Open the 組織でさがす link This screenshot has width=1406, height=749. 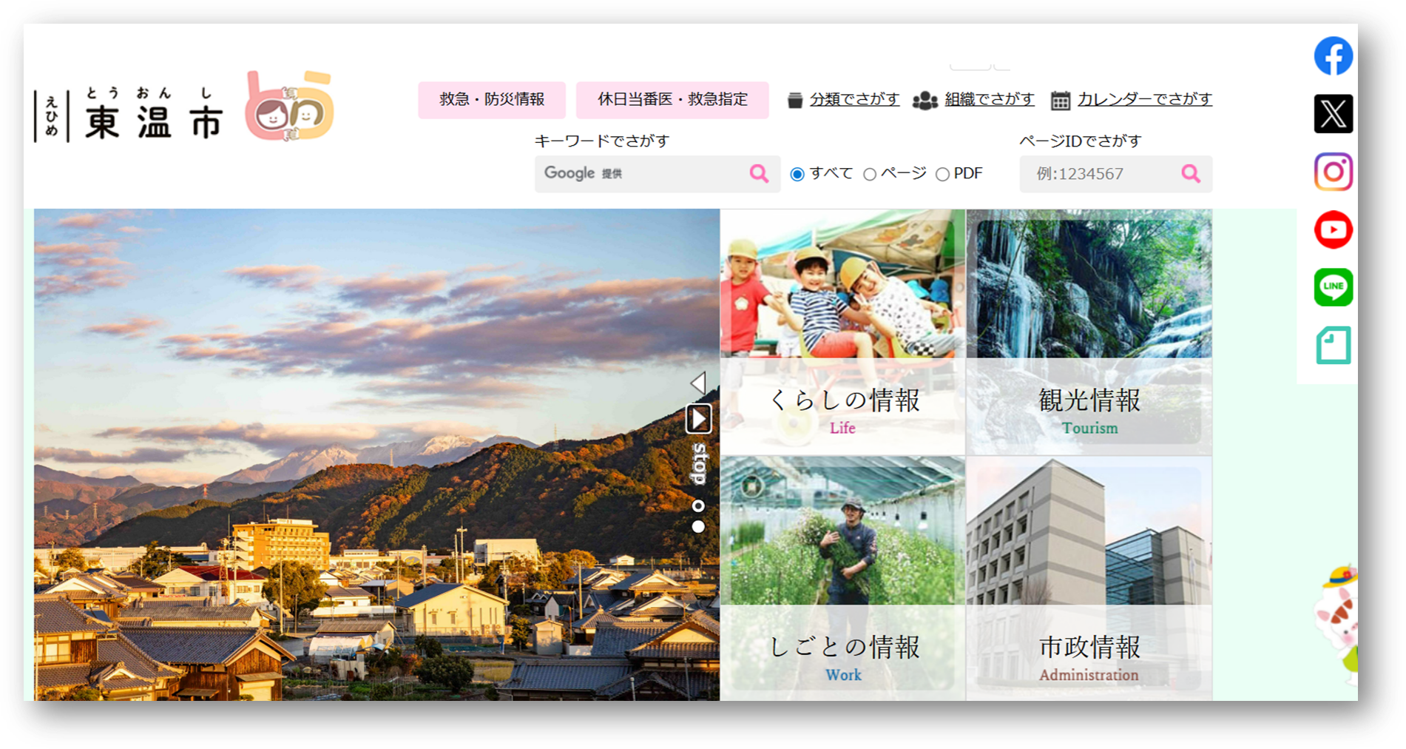990,99
